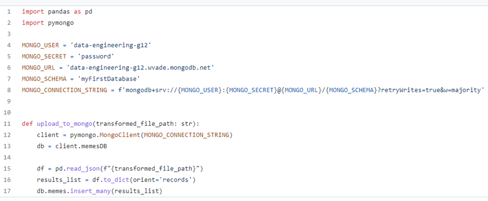Click the MONGO_CONNECTION_STRING variable on line 8
Screen dimensions: 488x201
(64, 90)
